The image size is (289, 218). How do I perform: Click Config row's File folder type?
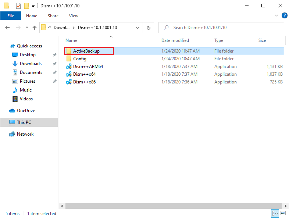224,59
